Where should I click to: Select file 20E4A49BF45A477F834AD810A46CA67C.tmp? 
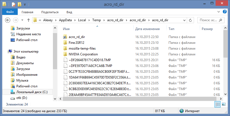point(100,95)
